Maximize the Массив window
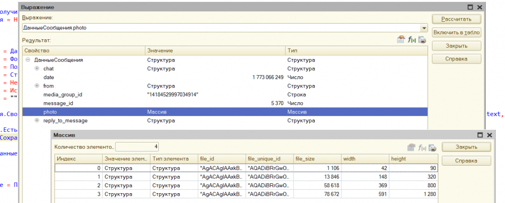The image size is (505, 203). point(480,135)
